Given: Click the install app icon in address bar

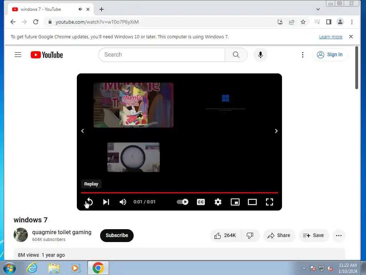Looking at the screenshot, I should point(280,22).
